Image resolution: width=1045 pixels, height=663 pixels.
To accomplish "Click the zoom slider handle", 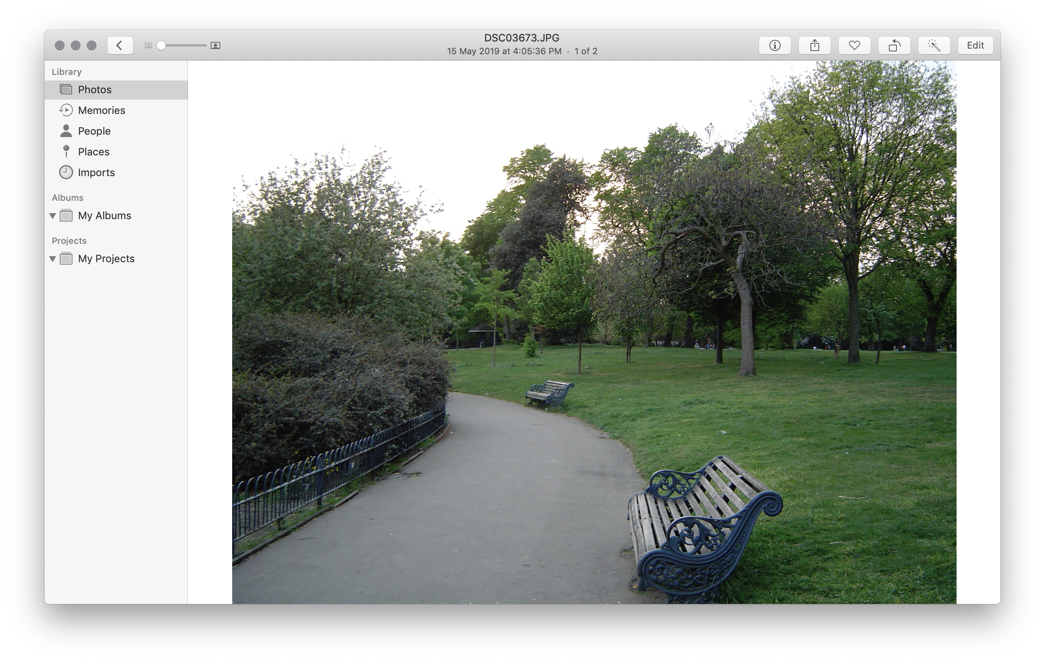I will pyautogui.click(x=161, y=45).
